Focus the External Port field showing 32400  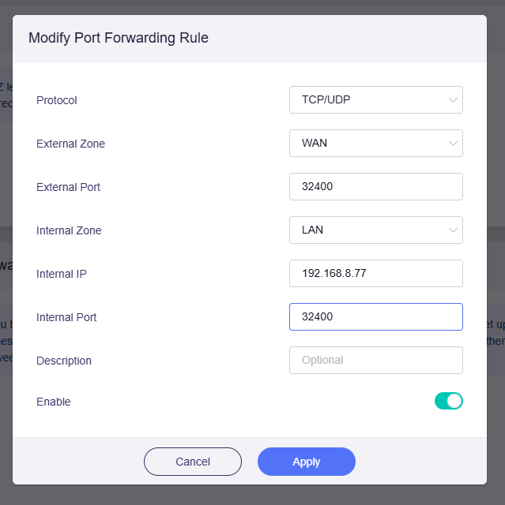tap(375, 187)
